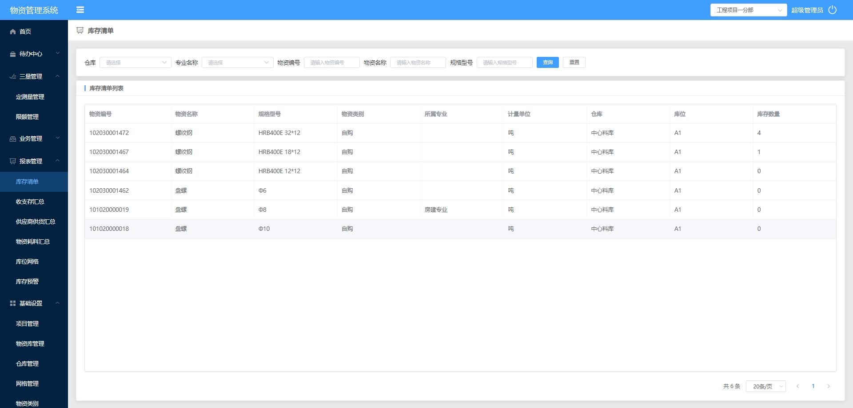
Task: Focus the 规格型号 input field
Action: (505, 63)
